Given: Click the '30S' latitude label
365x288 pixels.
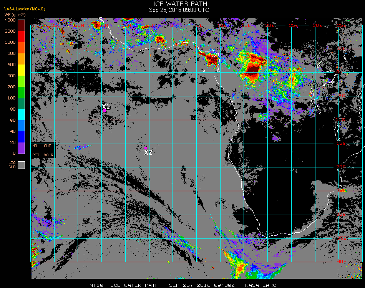Looking at the screenshot, I should pos(342,214).
